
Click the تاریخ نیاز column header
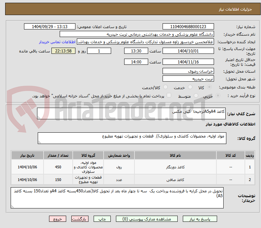(27, 155)
